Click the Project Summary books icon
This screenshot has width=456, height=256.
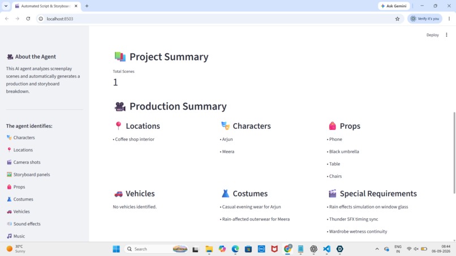coord(120,57)
